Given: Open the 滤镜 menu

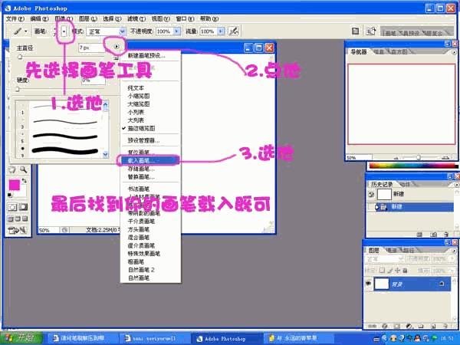Looking at the screenshot, I should [136, 18].
